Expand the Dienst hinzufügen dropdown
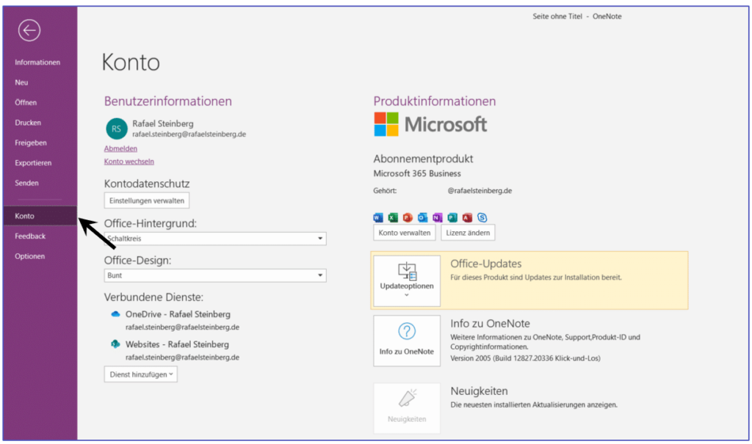 [x=140, y=374]
